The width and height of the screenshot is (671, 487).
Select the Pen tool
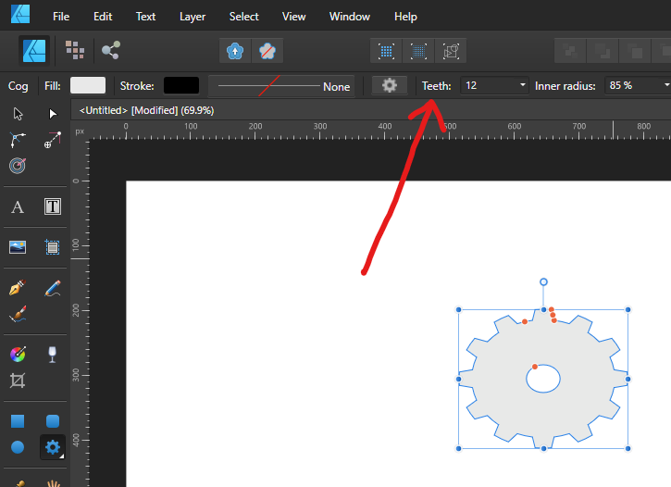[18, 288]
